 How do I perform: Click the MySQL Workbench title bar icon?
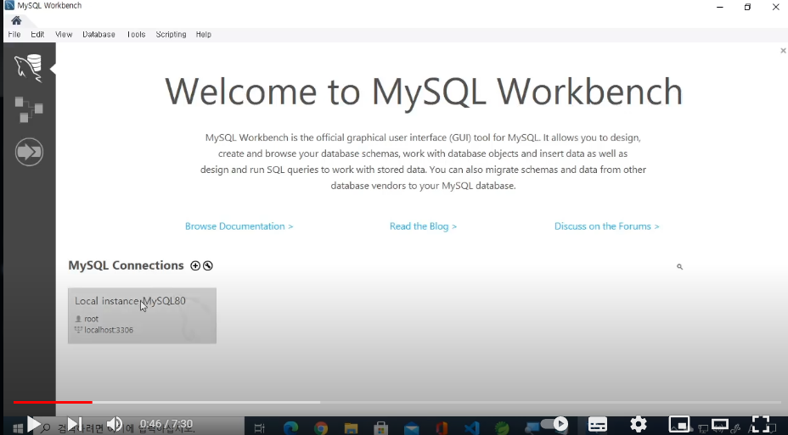pyautogui.click(x=9, y=6)
